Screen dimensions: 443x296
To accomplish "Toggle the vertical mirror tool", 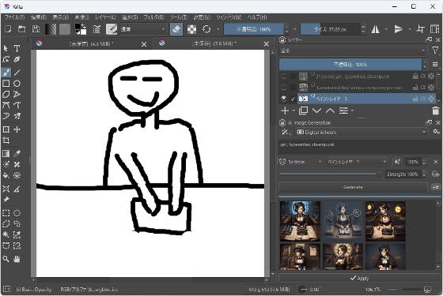I will (x=399, y=29).
